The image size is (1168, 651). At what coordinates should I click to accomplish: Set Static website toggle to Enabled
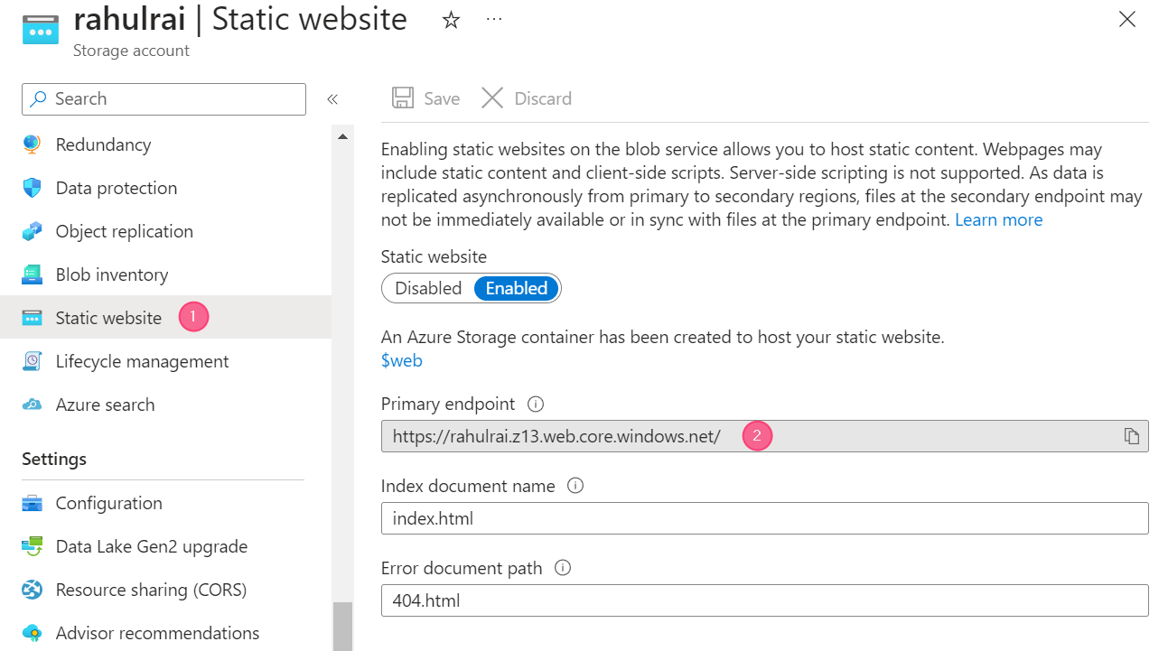[517, 288]
